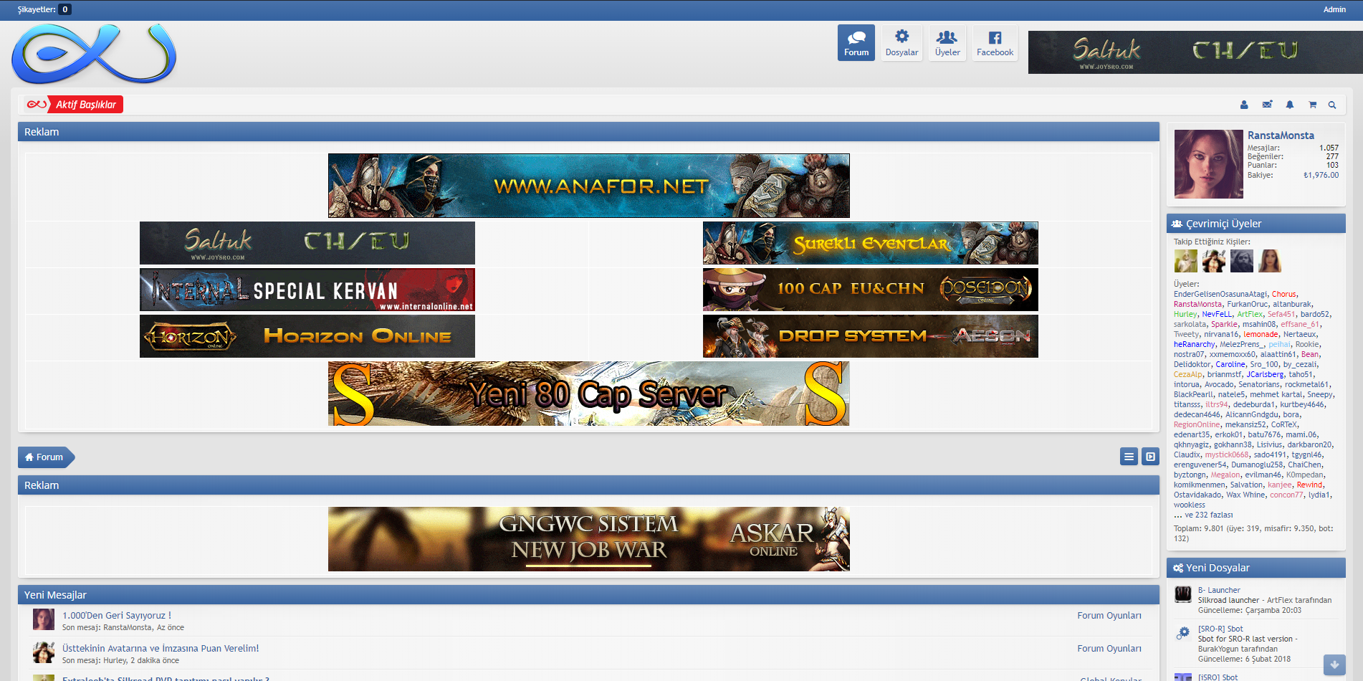This screenshot has height=681, width=1363.
Task: Click the B- Launcher file icon
Action: pyautogui.click(x=1183, y=594)
